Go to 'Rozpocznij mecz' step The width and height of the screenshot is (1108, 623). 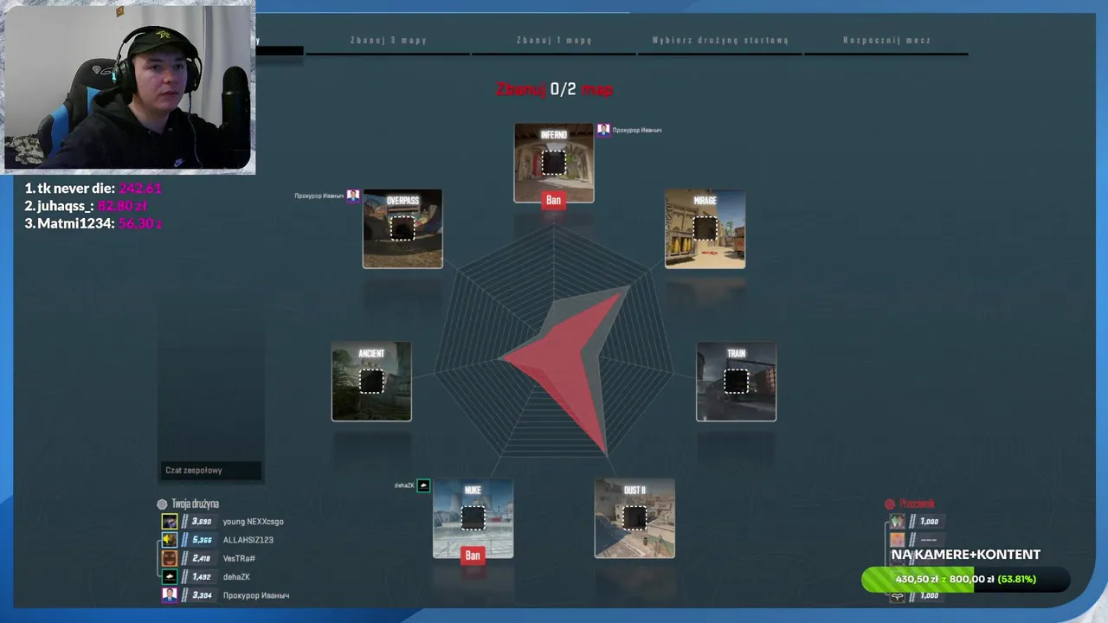point(886,41)
